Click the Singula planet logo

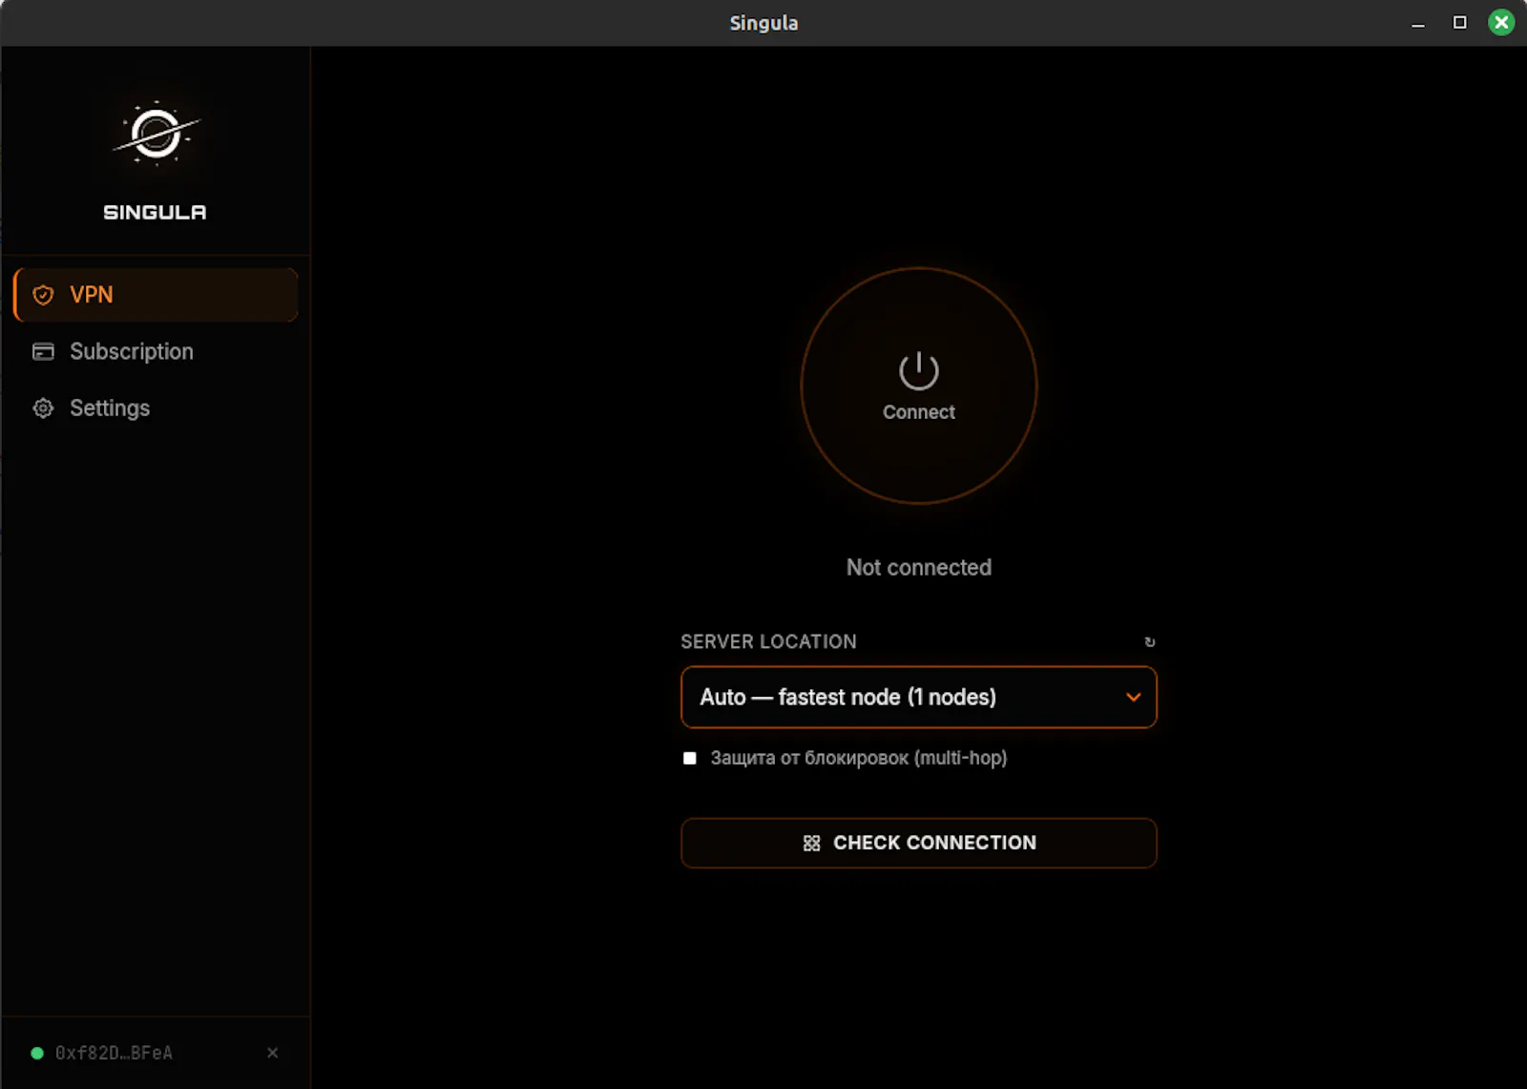(157, 134)
